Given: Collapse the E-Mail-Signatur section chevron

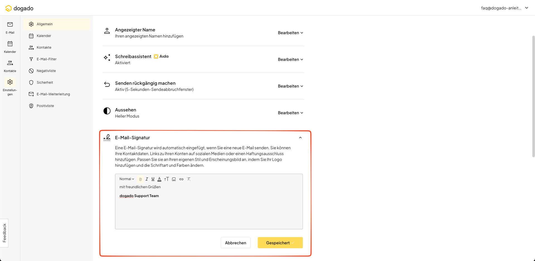Looking at the screenshot, I should 300,138.
